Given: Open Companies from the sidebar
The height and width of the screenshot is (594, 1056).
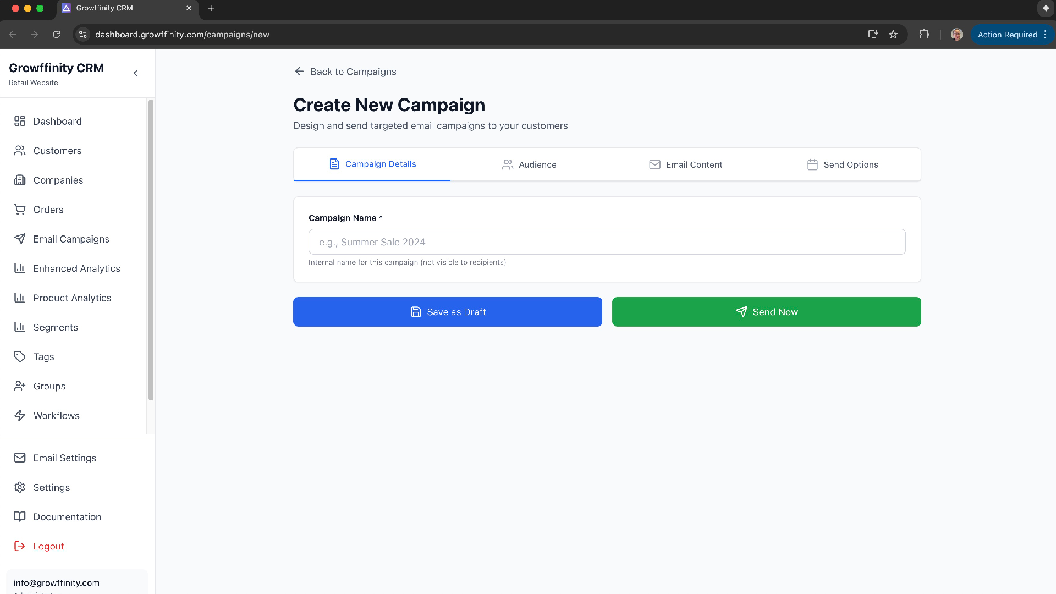Looking at the screenshot, I should [58, 180].
